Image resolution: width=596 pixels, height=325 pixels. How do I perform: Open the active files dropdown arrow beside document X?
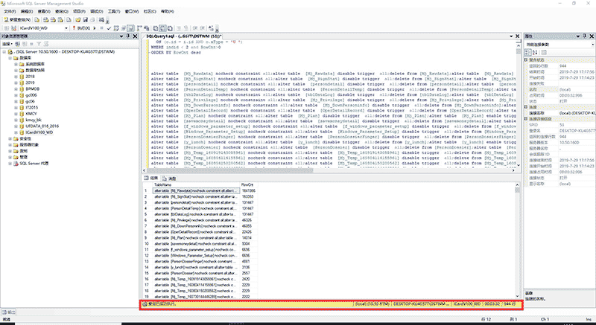[x=511, y=36]
